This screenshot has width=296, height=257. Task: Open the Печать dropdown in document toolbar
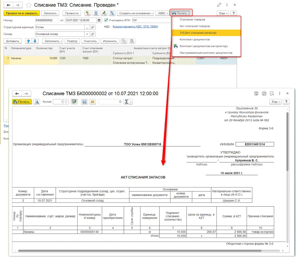181,13
